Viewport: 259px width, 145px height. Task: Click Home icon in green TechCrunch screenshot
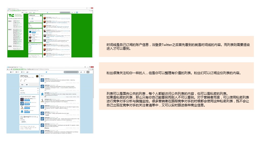(22, 13)
